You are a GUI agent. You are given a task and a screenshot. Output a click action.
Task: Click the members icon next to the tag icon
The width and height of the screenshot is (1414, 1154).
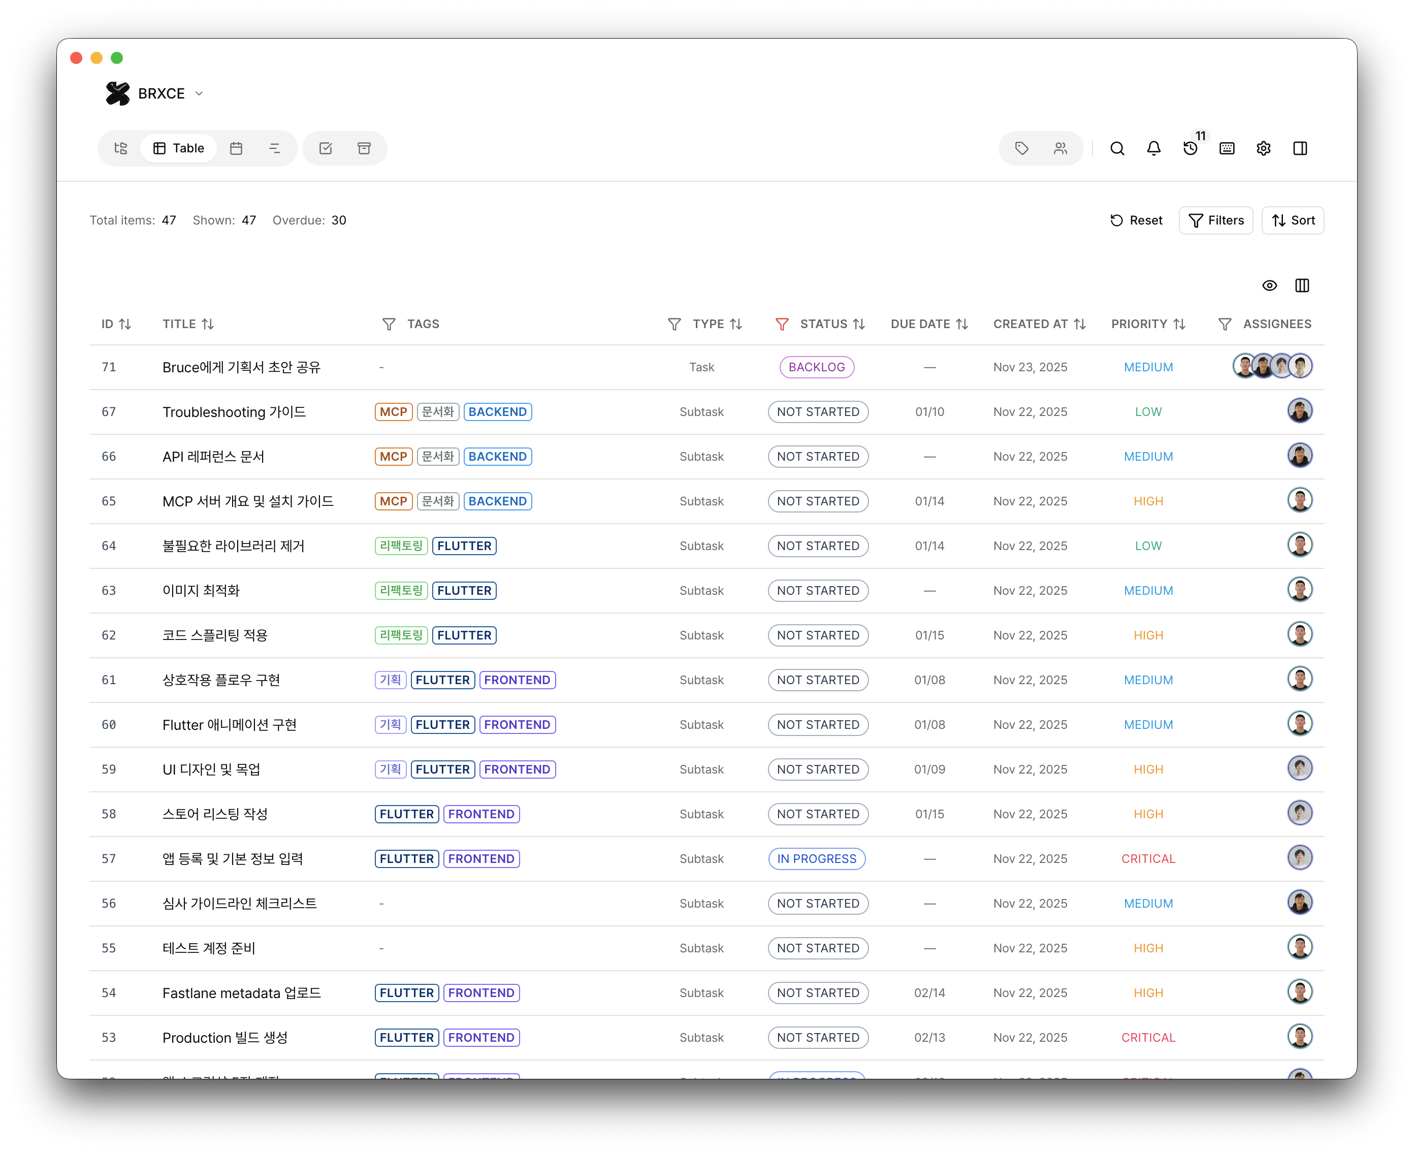[1060, 148]
